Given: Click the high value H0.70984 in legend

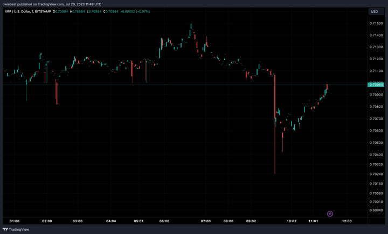Looking at the screenshot, I should tap(77, 12).
